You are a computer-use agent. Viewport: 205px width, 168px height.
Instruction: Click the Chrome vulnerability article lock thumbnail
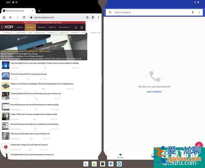coord(5,65)
